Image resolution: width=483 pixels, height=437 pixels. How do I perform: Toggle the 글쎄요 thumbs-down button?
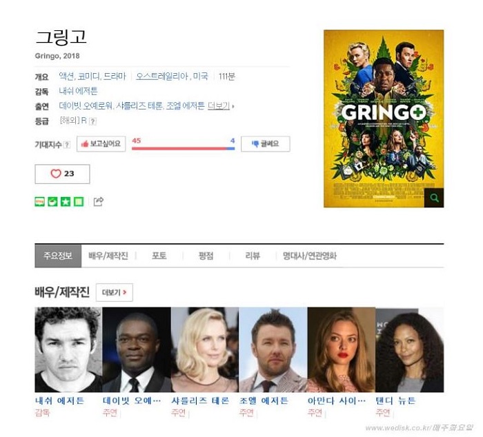265,144
